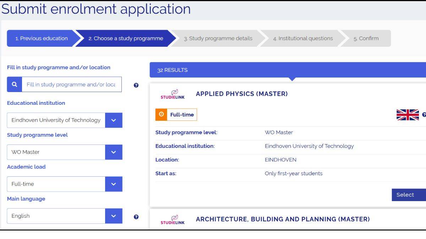Click the 32 Results header bar
This screenshot has height=239, width=426.
tap(248, 70)
